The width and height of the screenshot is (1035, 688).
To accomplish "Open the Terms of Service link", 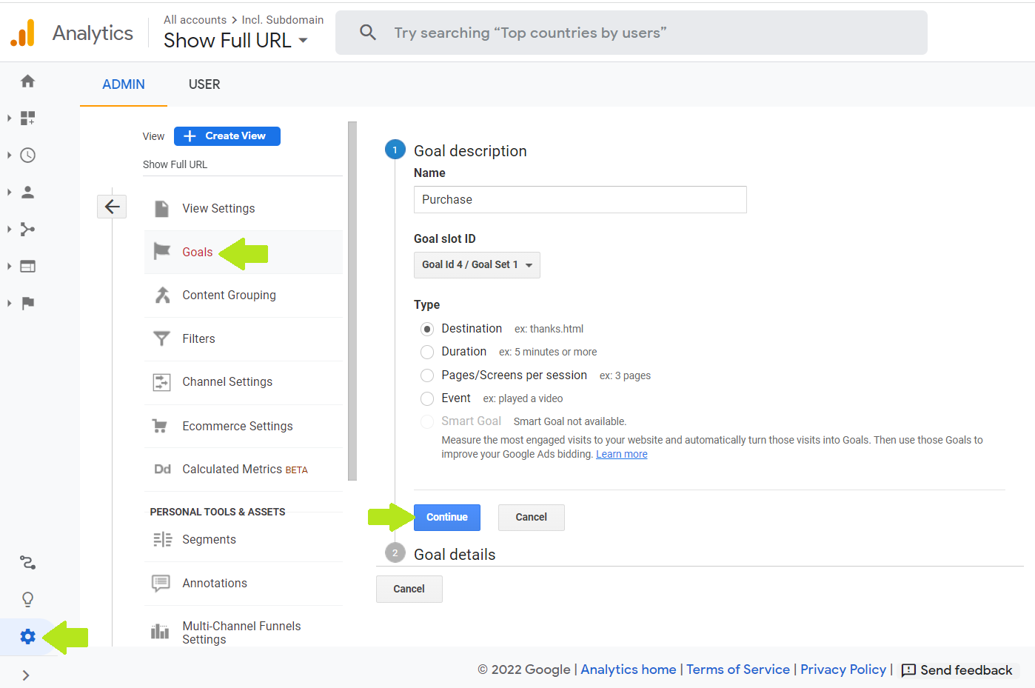I will click(738, 669).
